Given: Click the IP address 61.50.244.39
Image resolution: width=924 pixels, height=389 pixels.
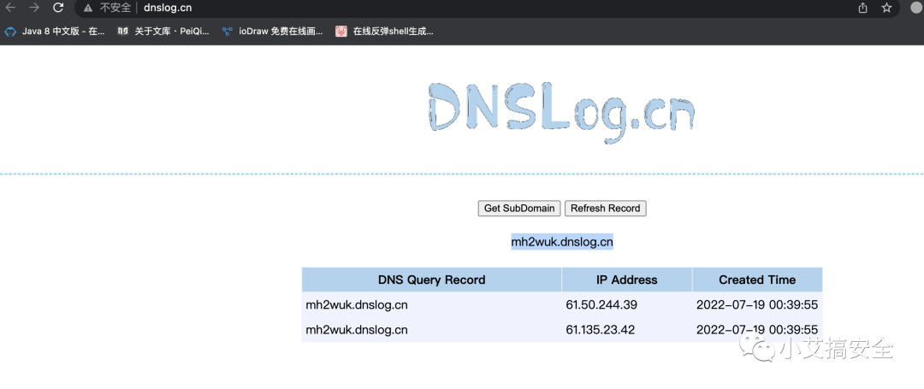Looking at the screenshot, I should (x=601, y=305).
